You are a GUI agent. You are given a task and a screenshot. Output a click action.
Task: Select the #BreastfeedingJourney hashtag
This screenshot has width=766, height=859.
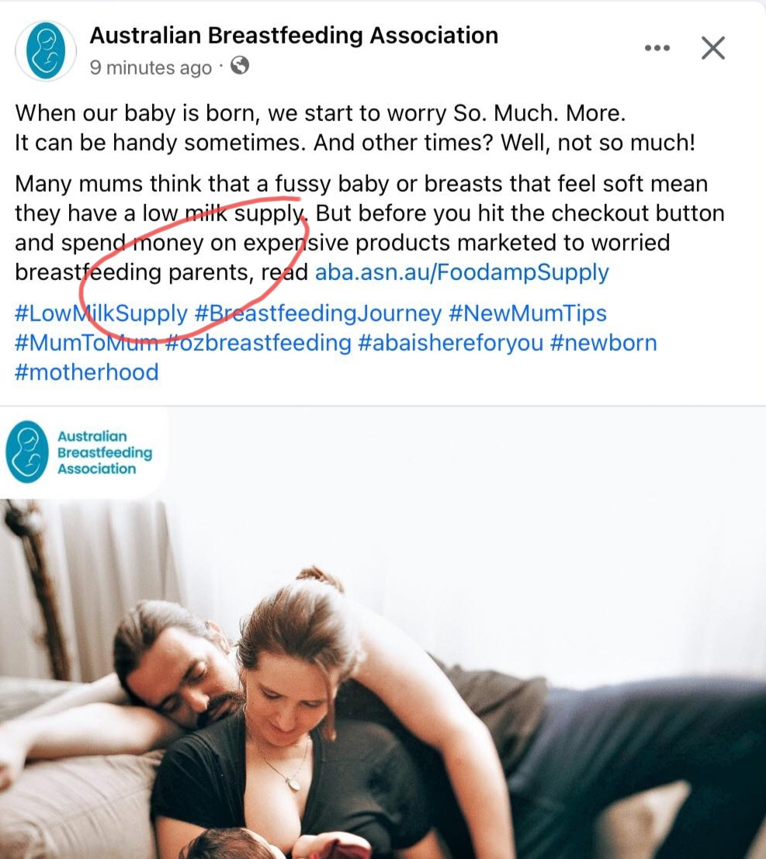[x=317, y=313]
